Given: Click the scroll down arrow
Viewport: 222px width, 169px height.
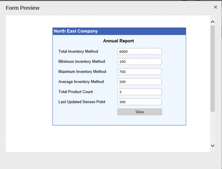Looking at the screenshot, I should point(212,146).
